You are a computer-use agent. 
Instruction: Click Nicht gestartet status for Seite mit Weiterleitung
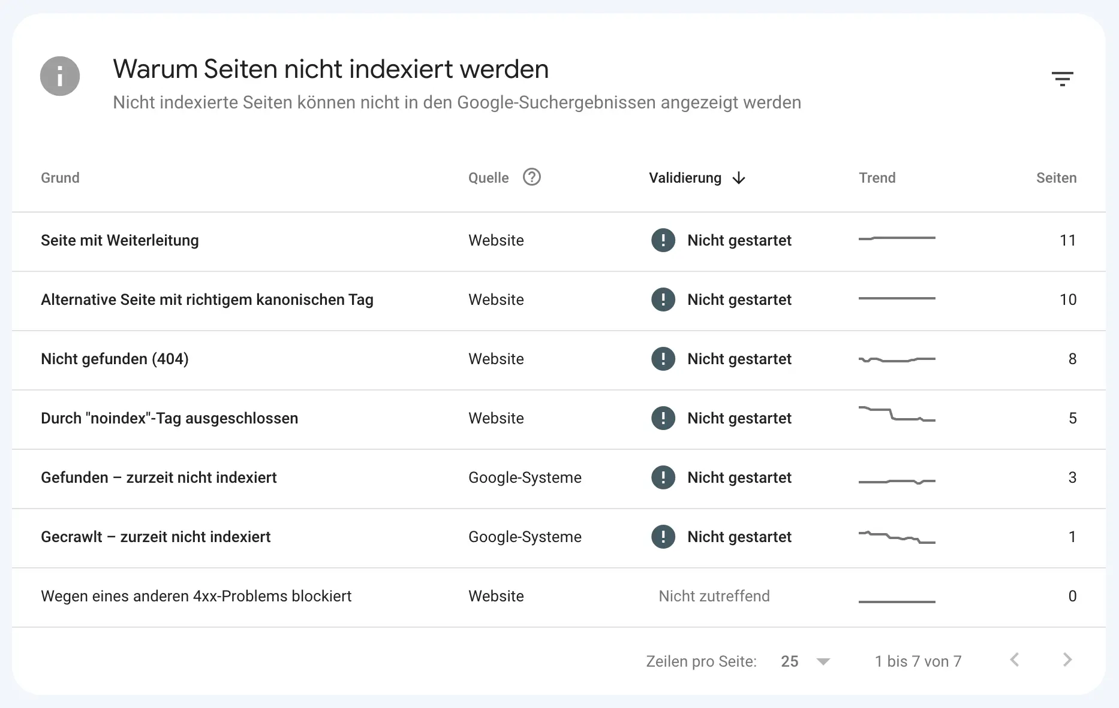(739, 240)
